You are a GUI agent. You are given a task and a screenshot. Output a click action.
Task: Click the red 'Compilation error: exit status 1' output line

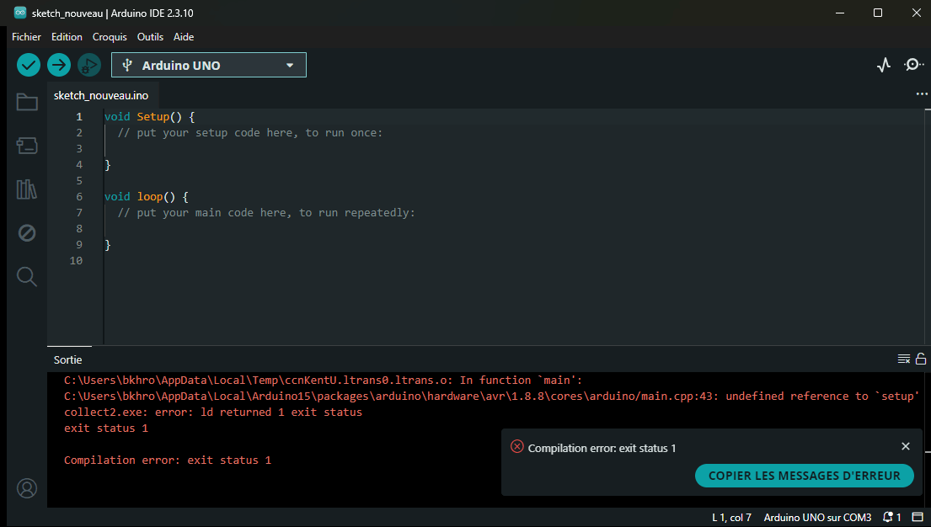(x=168, y=460)
